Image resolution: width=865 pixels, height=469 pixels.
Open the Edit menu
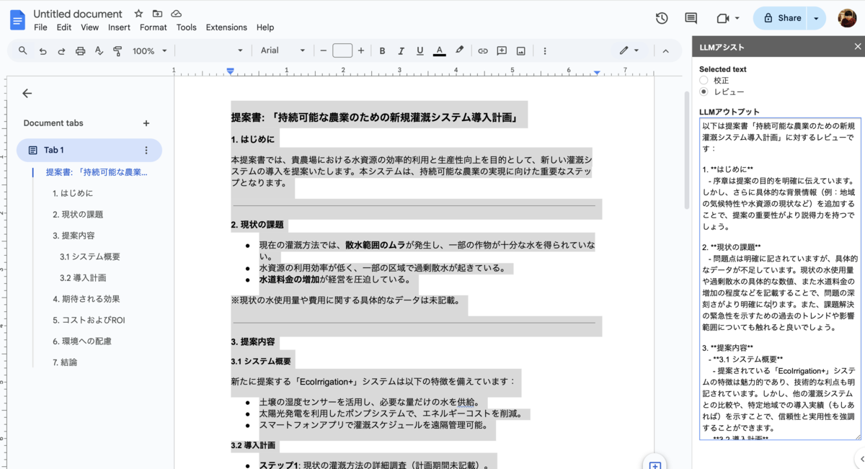[64, 27]
